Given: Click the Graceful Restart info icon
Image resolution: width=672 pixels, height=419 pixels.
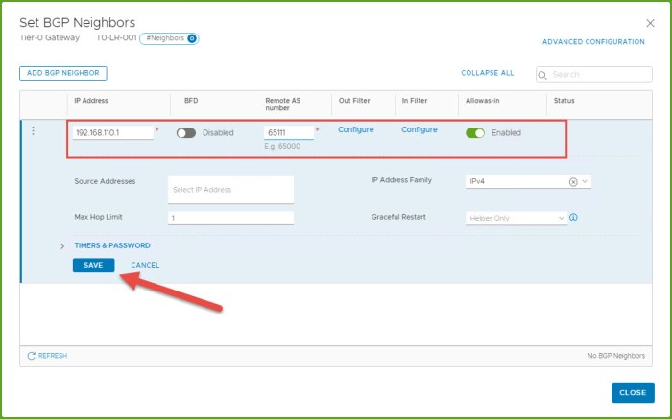Looking at the screenshot, I should (573, 218).
